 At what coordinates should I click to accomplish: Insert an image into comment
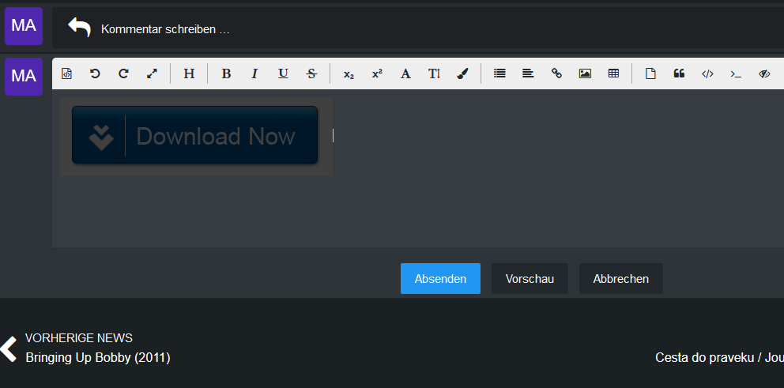(585, 73)
